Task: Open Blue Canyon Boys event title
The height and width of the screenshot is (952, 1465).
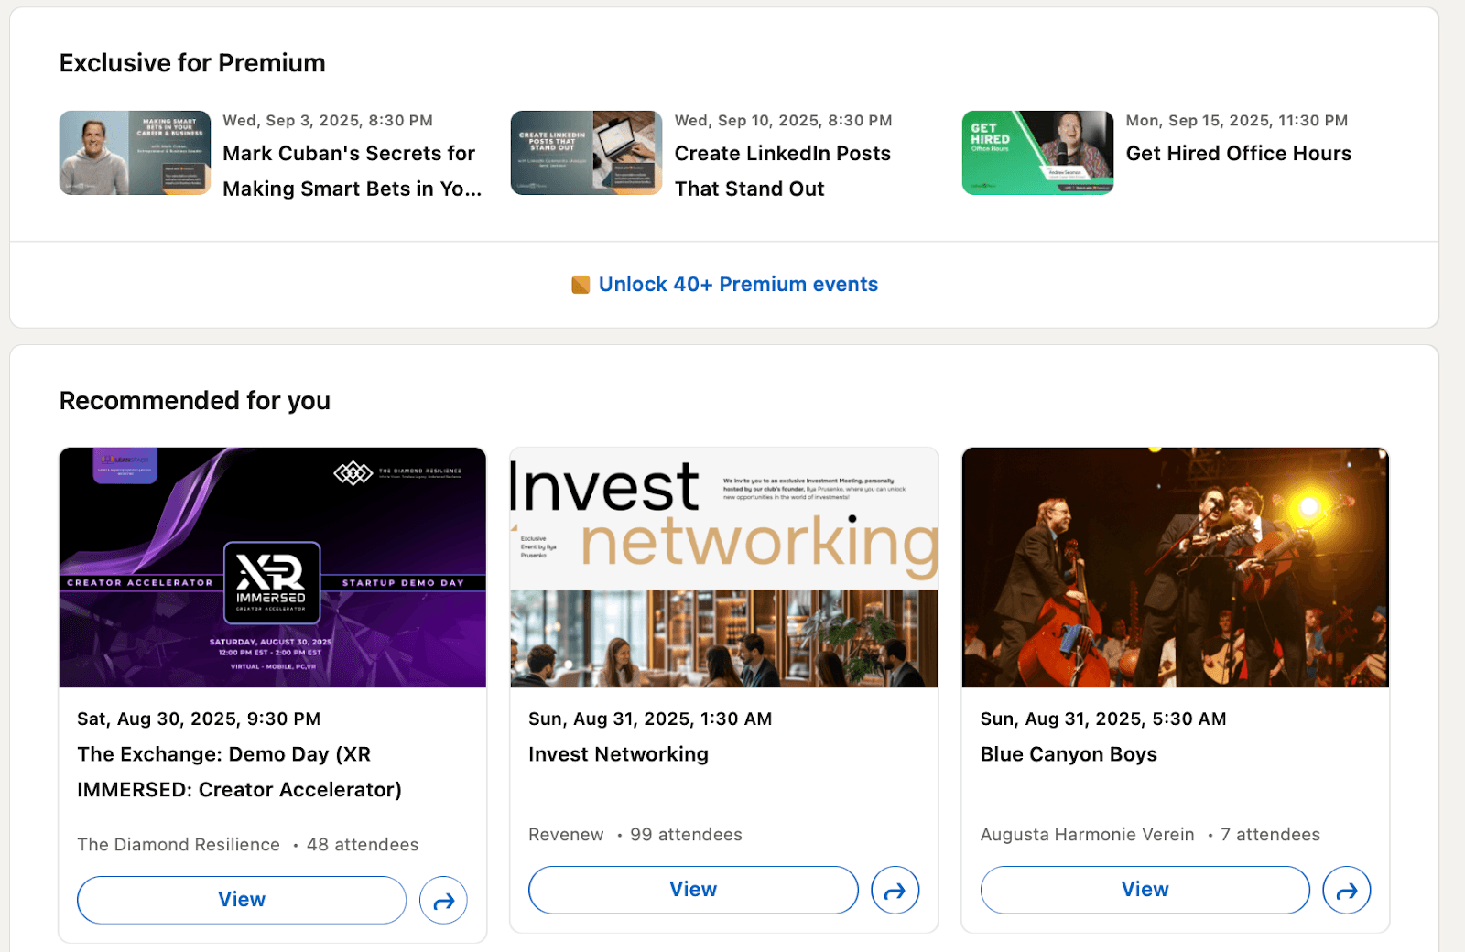Action: click(1069, 754)
